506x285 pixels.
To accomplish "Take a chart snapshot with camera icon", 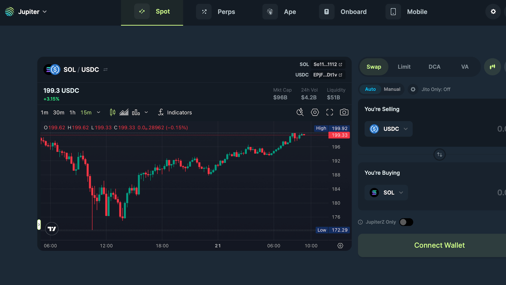I will pos(344,112).
